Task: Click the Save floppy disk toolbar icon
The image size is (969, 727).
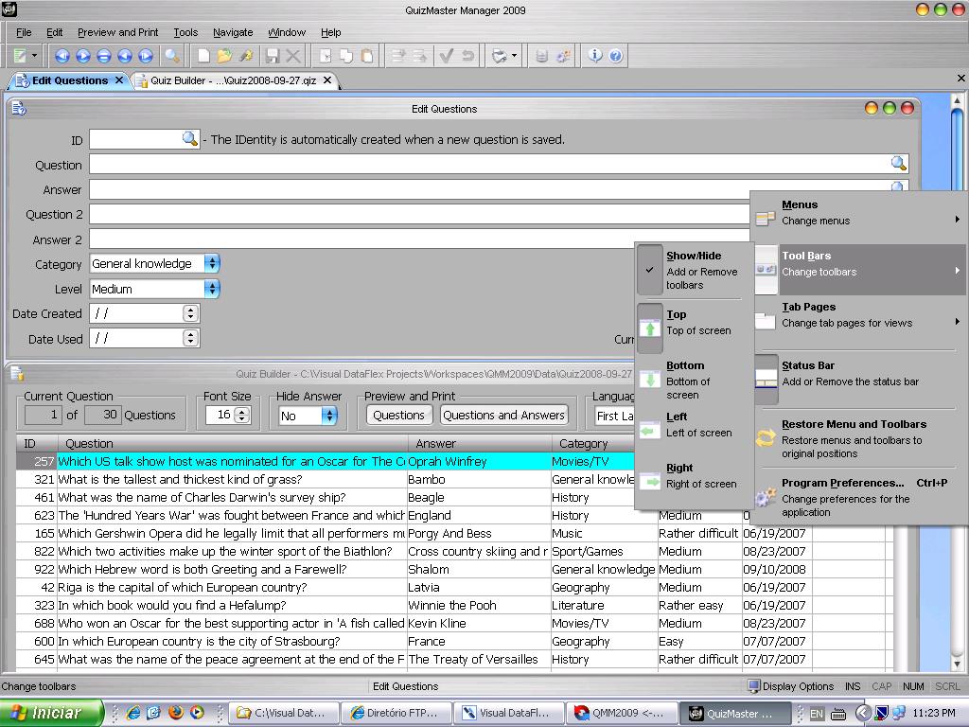Action: pos(273,56)
